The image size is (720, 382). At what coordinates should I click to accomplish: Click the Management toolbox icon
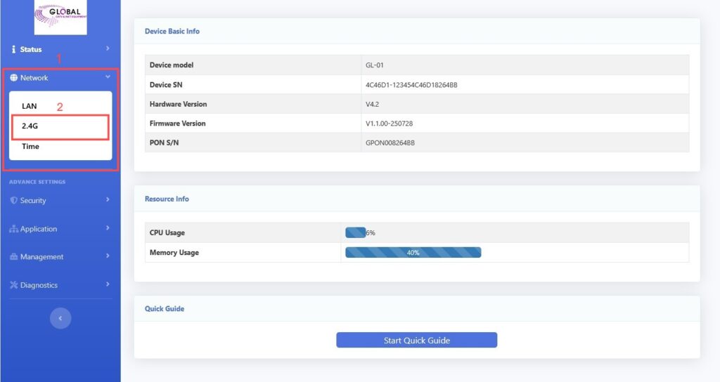point(14,257)
